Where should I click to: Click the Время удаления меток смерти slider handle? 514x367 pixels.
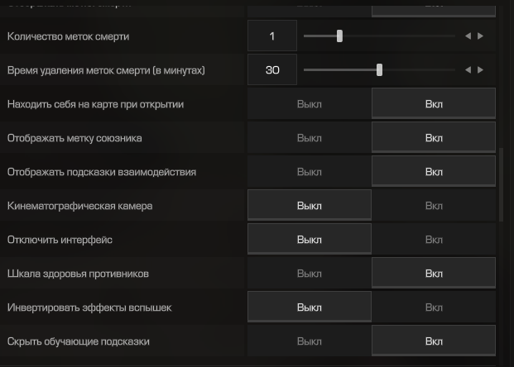pos(379,70)
